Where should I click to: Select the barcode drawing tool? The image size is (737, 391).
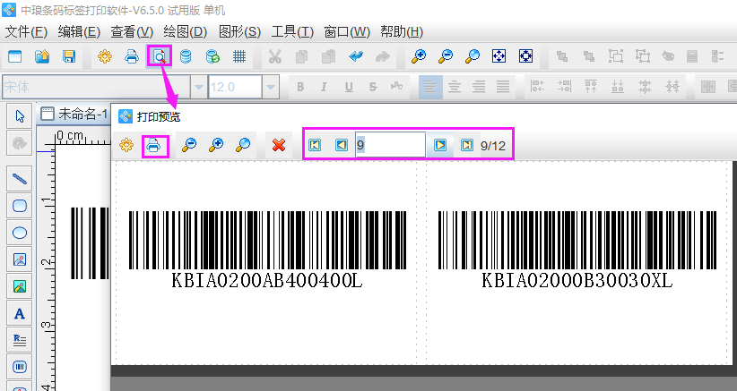click(x=19, y=367)
